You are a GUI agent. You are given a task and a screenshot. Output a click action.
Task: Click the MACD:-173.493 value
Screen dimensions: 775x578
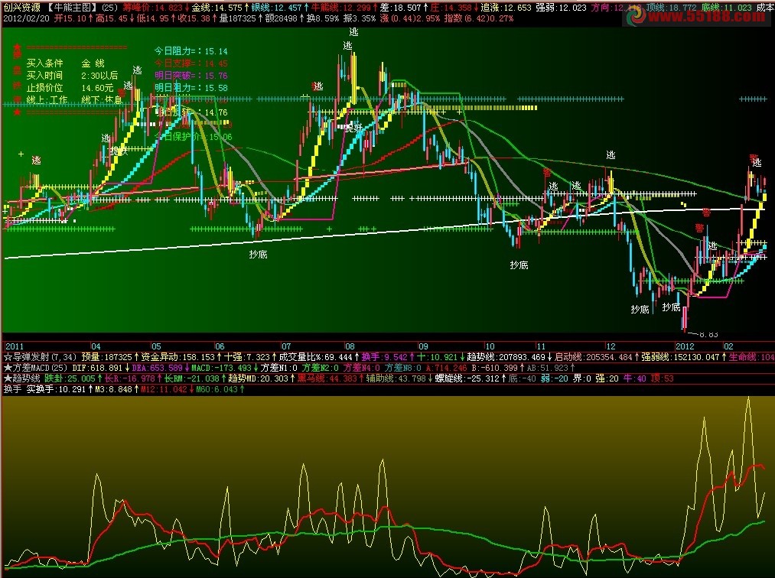pos(221,368)
